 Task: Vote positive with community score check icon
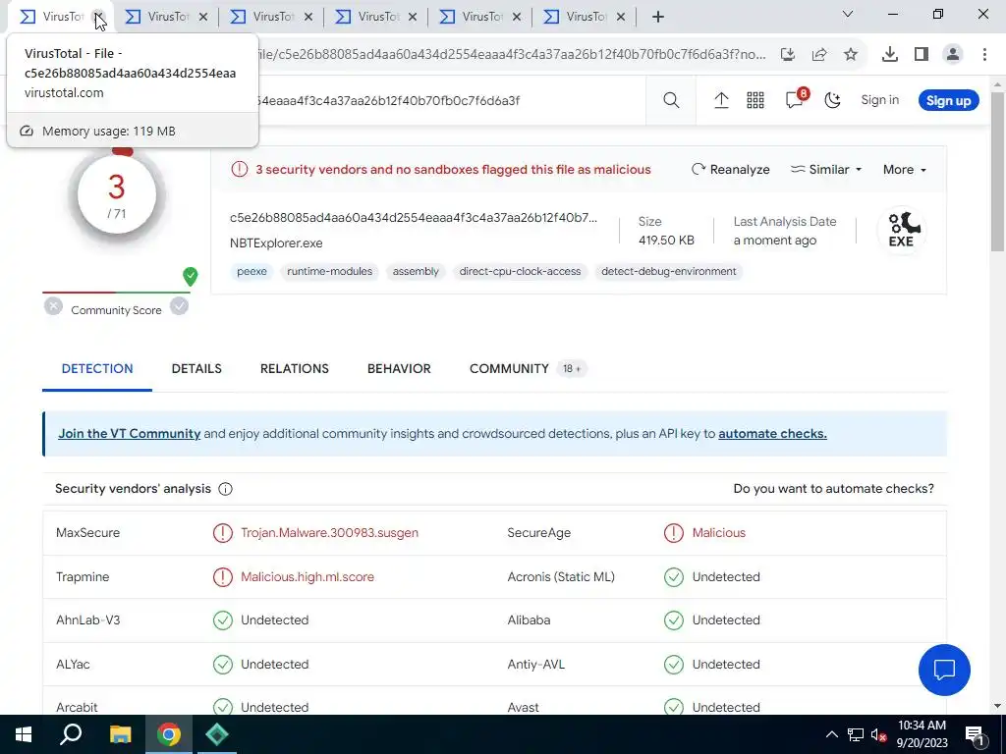(179, 306)
